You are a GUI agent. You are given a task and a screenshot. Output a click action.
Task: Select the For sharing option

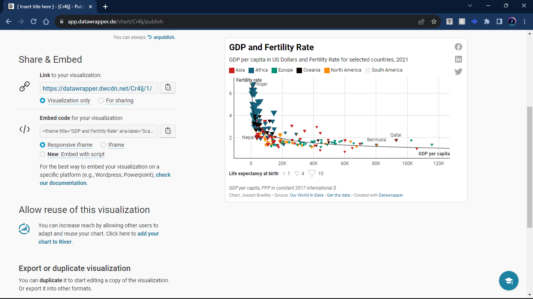click(x=101, y=100)
